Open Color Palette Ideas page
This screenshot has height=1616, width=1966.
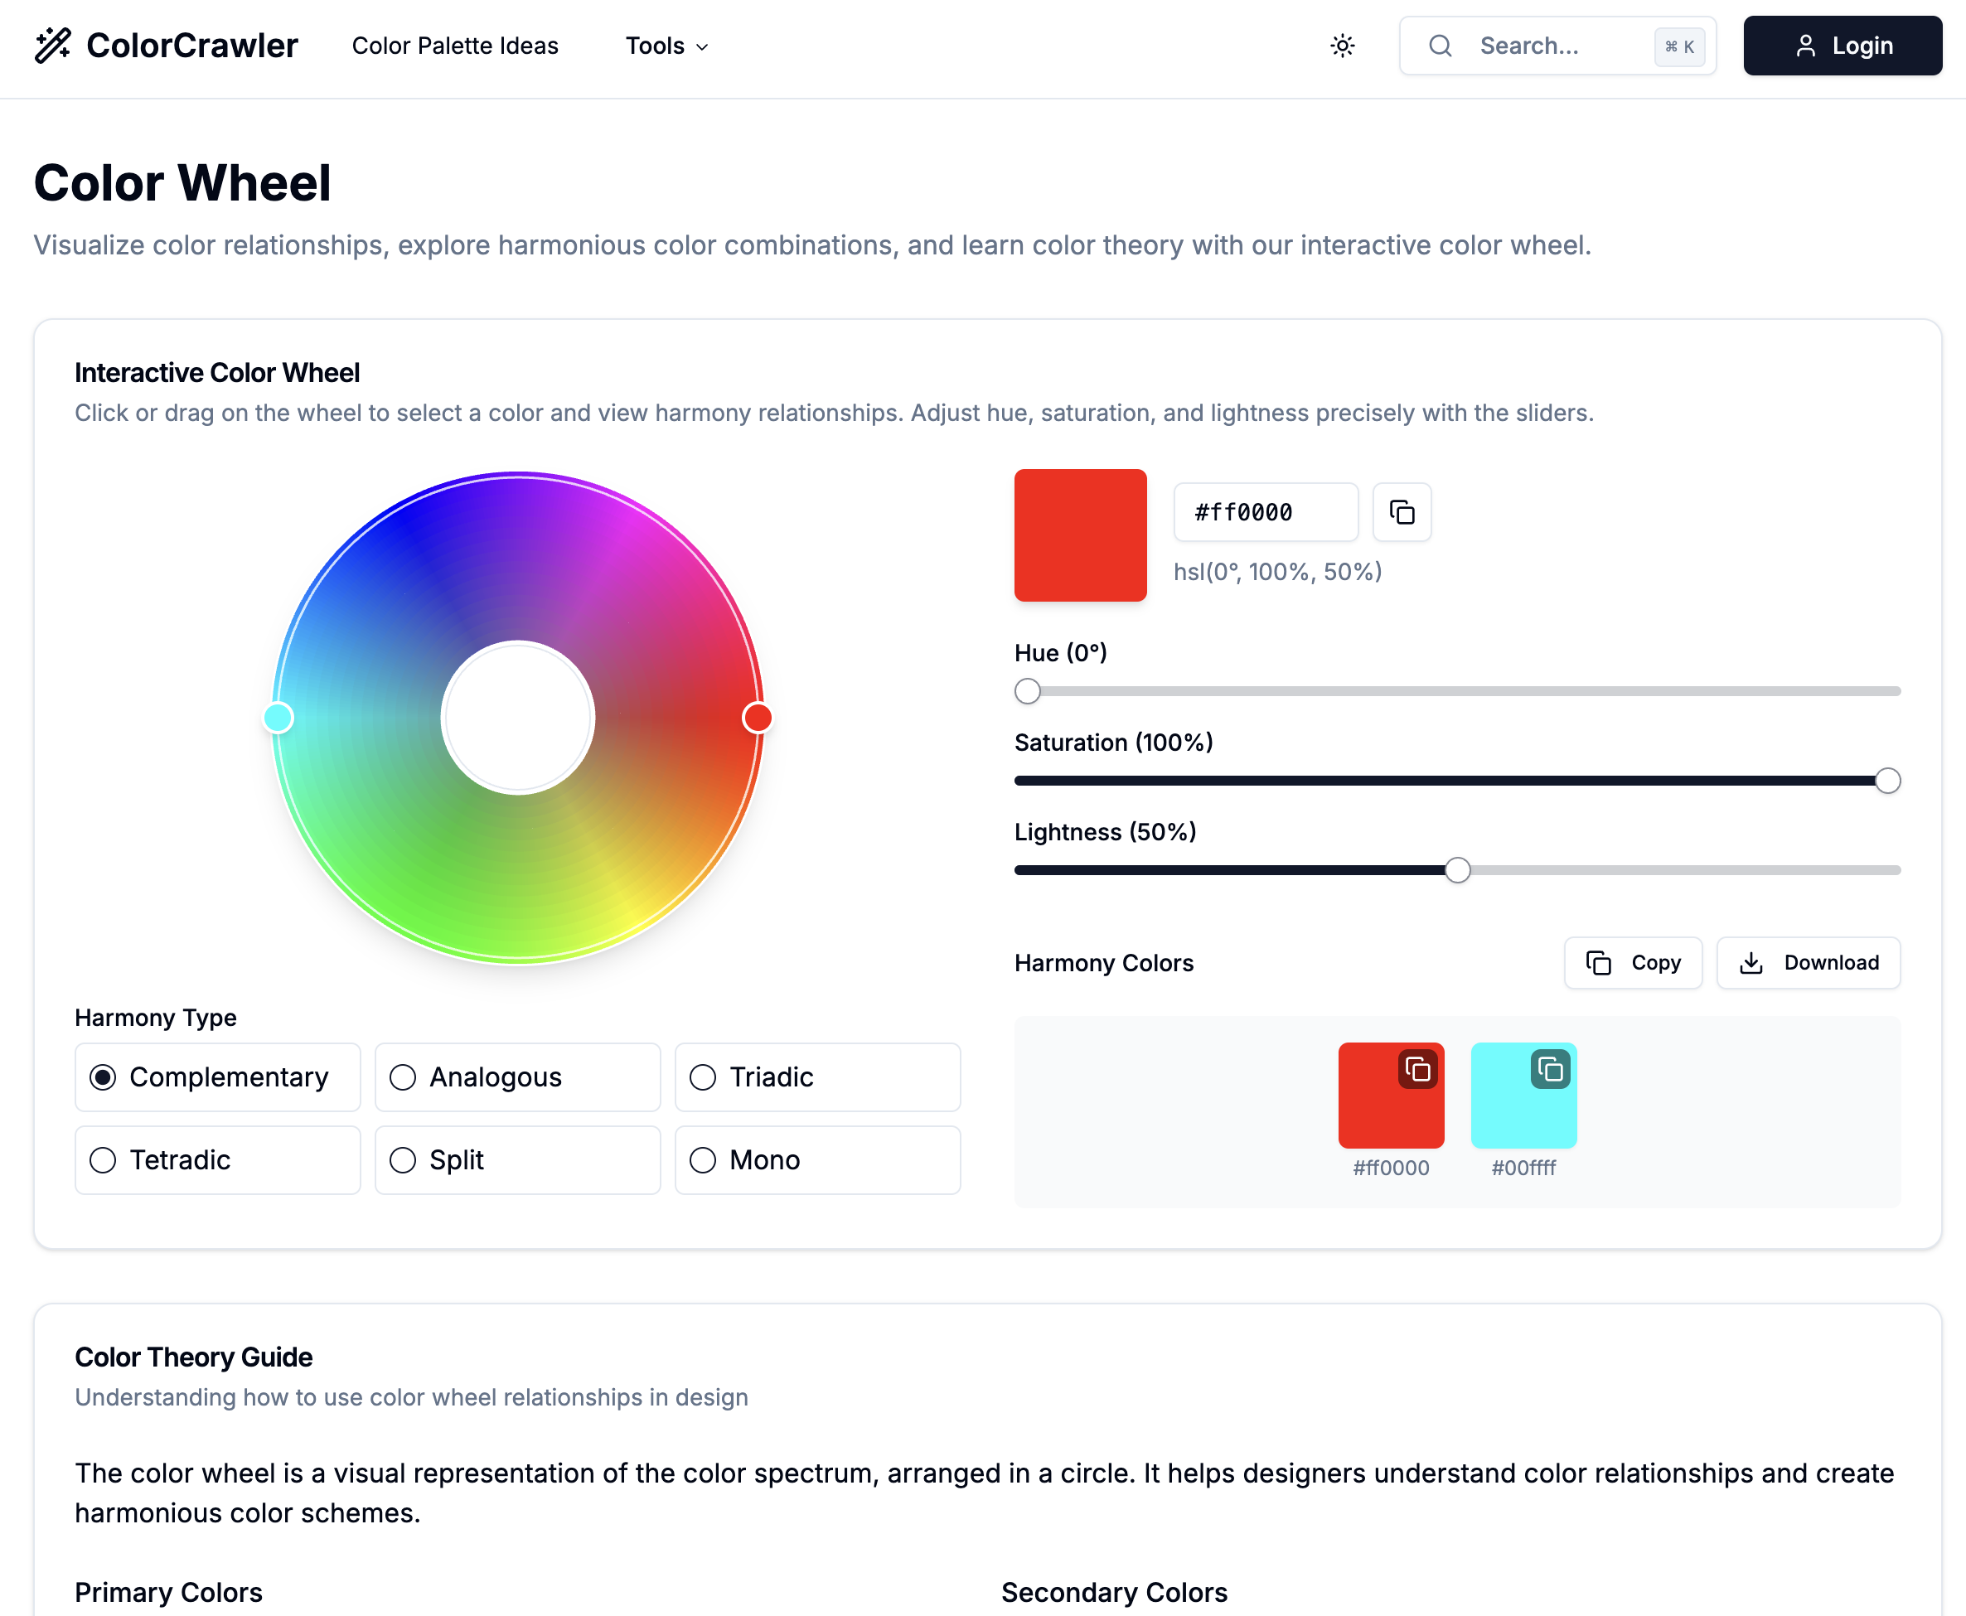[454, 46]
